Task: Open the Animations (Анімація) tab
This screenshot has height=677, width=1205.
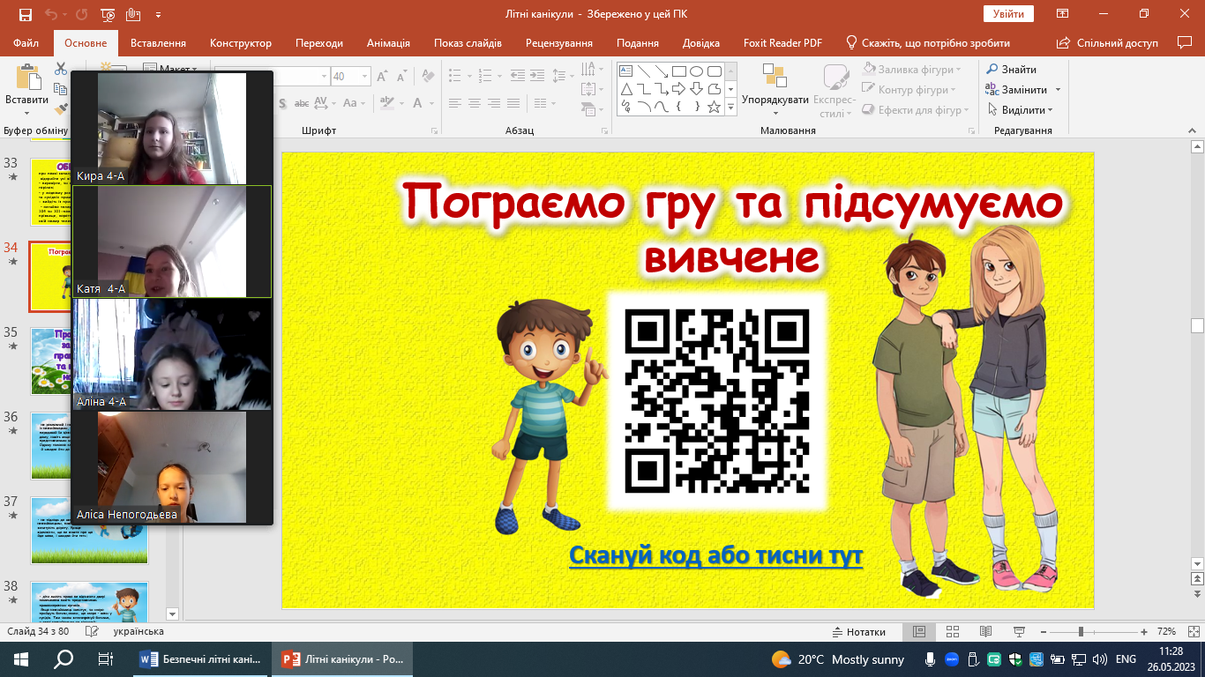Action: click(x=388, y=42)
